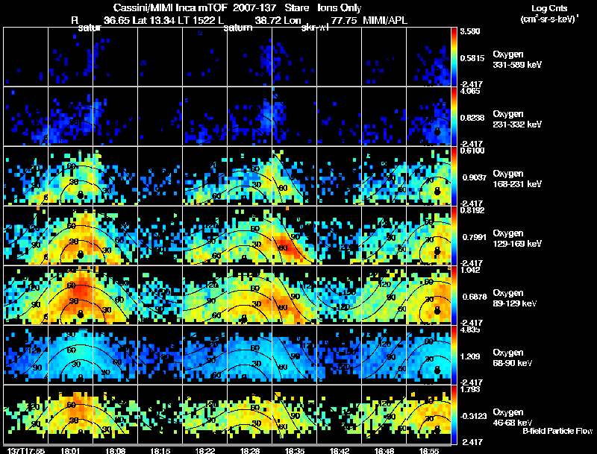Click the Saturn marker in 129-169 keV 18:55 panel

click(x=437, y=251)
